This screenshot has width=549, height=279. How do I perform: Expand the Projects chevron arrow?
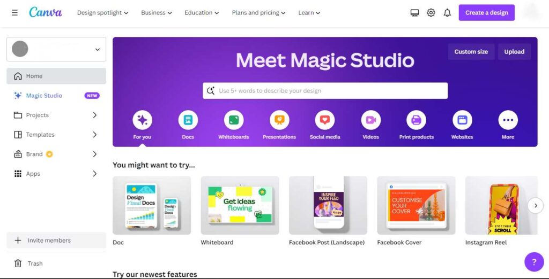click(x=94, y=115)
